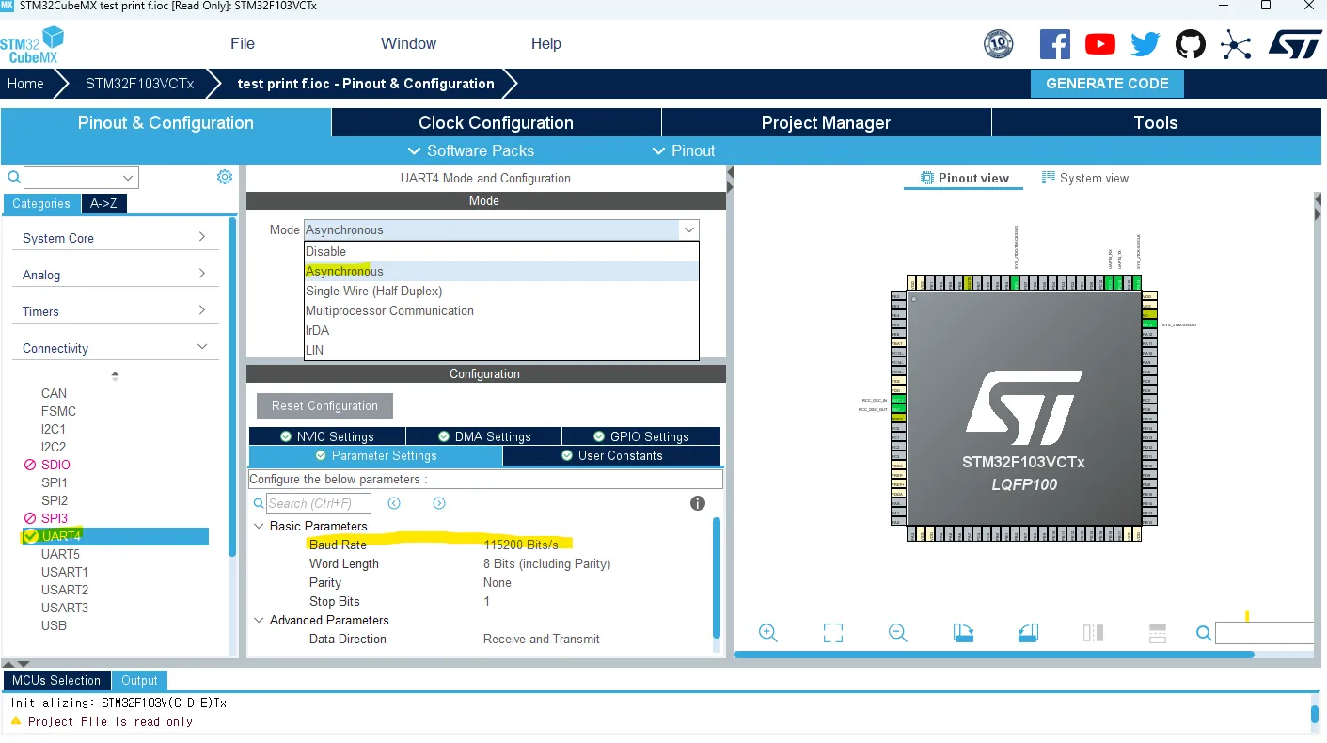Go to the Home breadcrumb
Viewport: 1327px width, 743px height.
[x=25, y=83]
